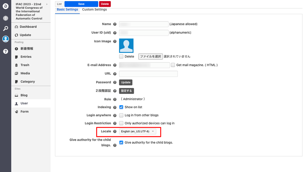Click the help icon next to Locale

tap(115, 132)
